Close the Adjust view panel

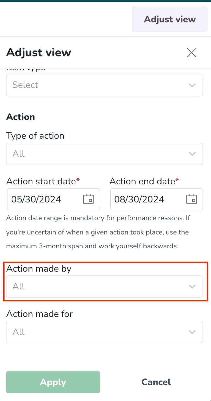click(192, 52)
